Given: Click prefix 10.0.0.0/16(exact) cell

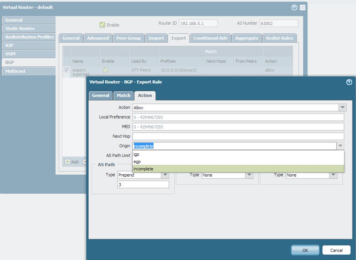Looking at the screenshot, I should pos(179,70).
